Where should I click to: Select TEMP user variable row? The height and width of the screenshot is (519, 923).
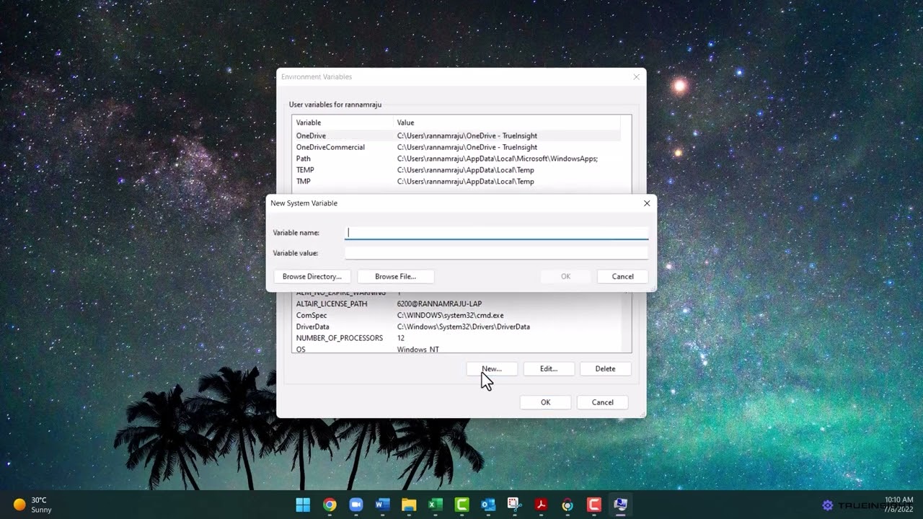pos(456,170)
